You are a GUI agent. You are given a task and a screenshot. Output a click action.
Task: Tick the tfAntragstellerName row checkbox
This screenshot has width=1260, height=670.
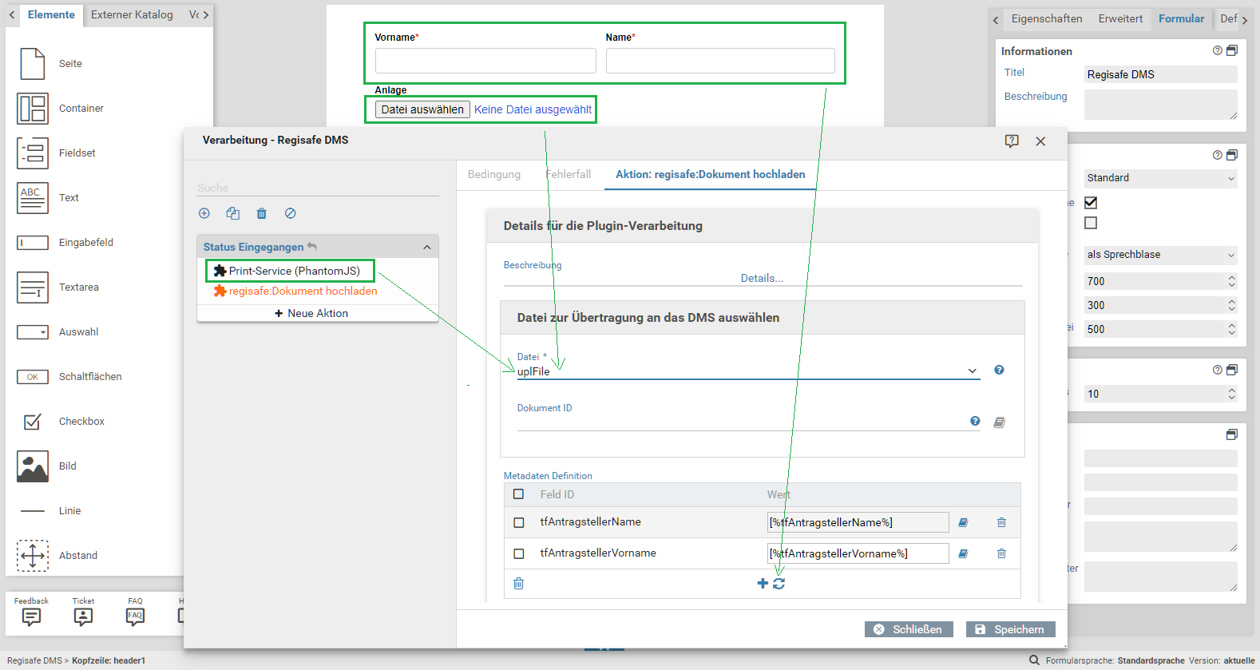pos(519,522)
